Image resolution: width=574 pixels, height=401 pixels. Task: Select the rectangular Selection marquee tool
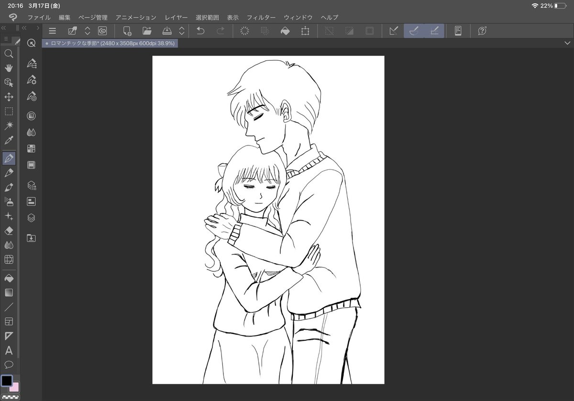[x=9, y=111]
